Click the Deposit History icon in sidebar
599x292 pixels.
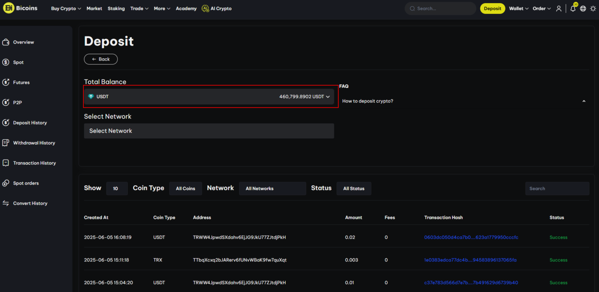(x=6, y=123)
